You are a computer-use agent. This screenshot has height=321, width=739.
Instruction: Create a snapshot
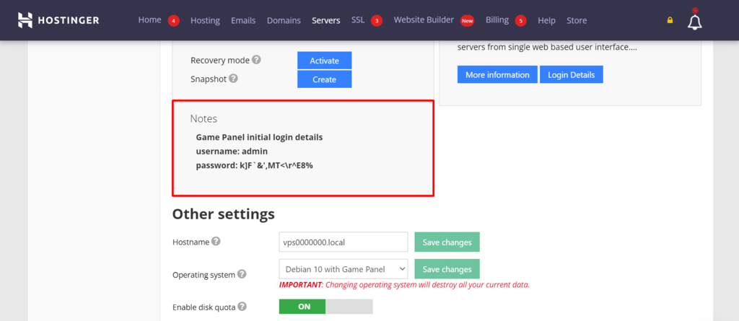(324, 79)
